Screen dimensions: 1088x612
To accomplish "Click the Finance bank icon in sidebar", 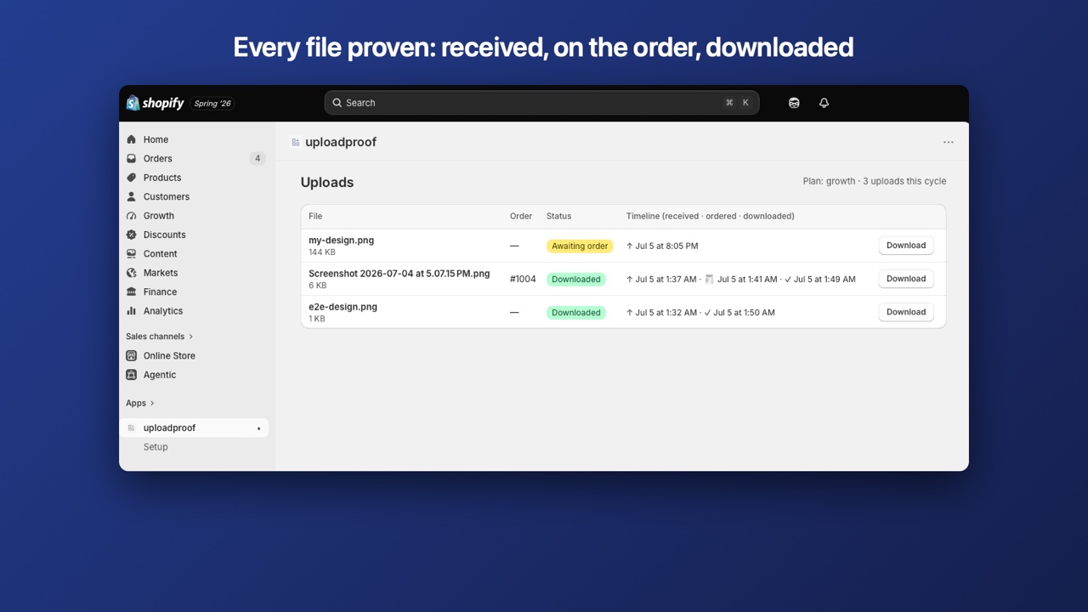I will pos(131,292).
